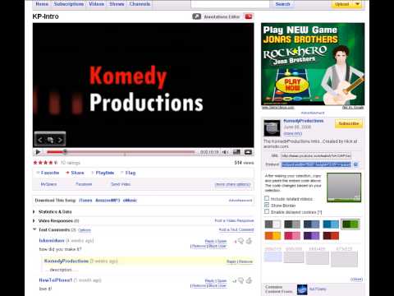
Task: Go to the Home tab
Action: point(42,4)
